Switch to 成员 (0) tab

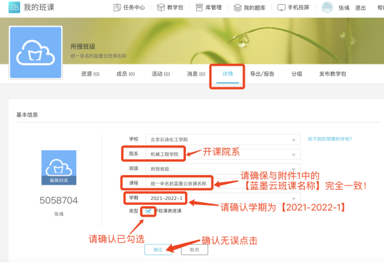(x=125, y=74)
